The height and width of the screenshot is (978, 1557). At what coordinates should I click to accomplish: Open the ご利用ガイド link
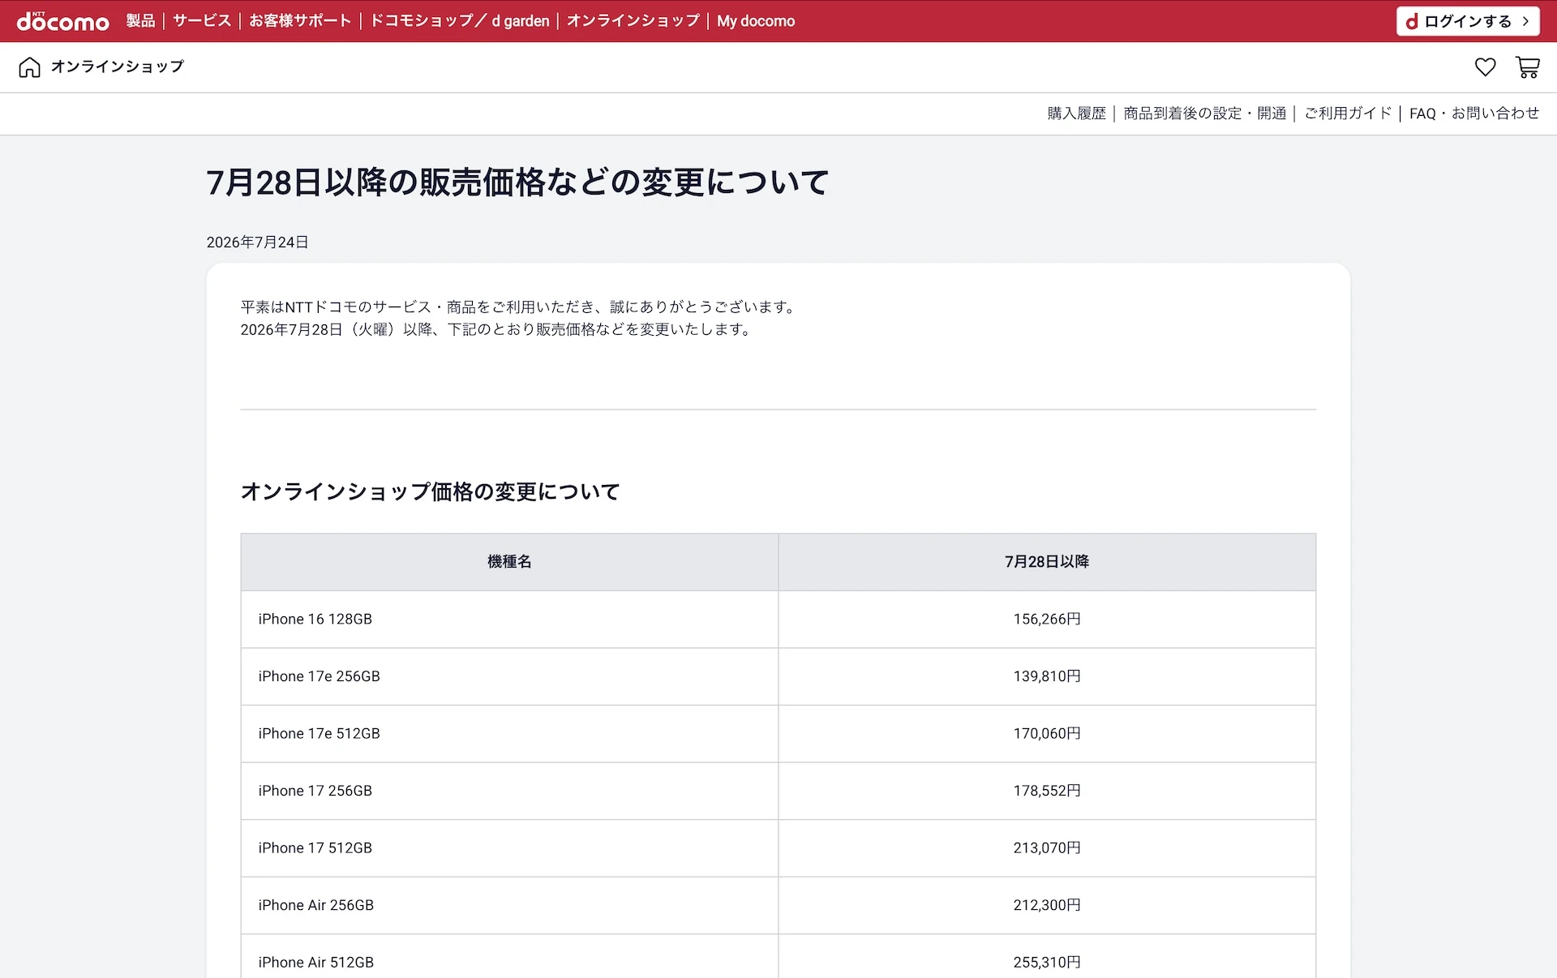(1348, 114)
